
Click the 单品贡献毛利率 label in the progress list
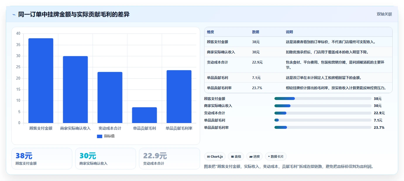(216, 128)
